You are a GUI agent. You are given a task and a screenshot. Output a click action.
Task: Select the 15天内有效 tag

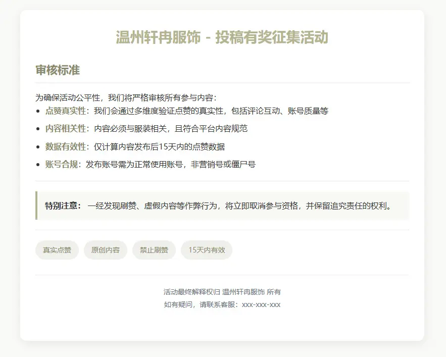point(207,250)
